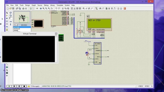Screen dimensions: 164x92
Task: Open the Graph menu
Action: click(x=34, y=5)
